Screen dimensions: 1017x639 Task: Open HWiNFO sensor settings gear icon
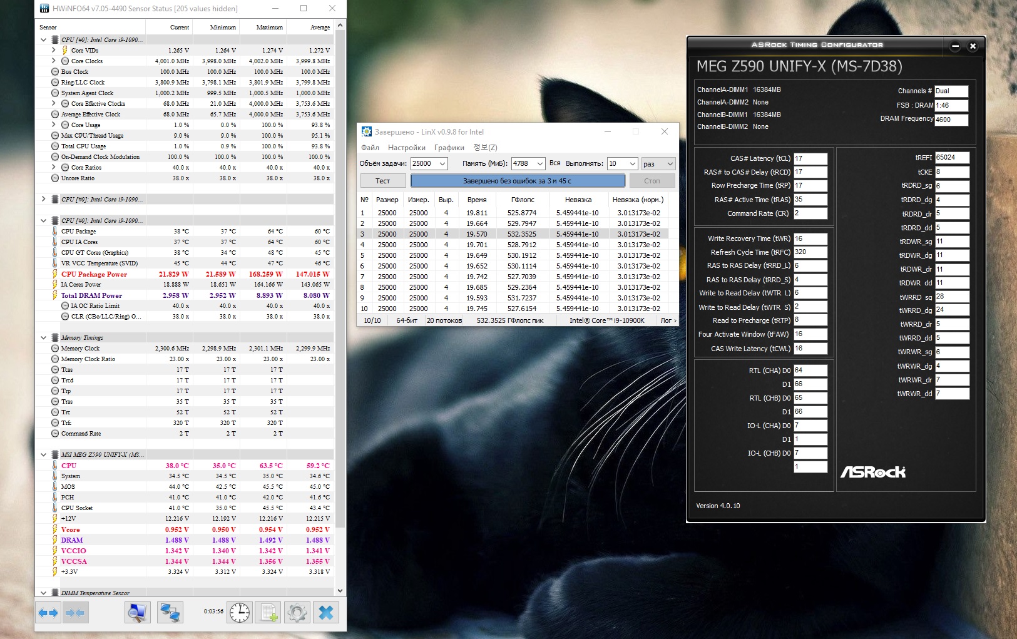(x=297, y=613)
